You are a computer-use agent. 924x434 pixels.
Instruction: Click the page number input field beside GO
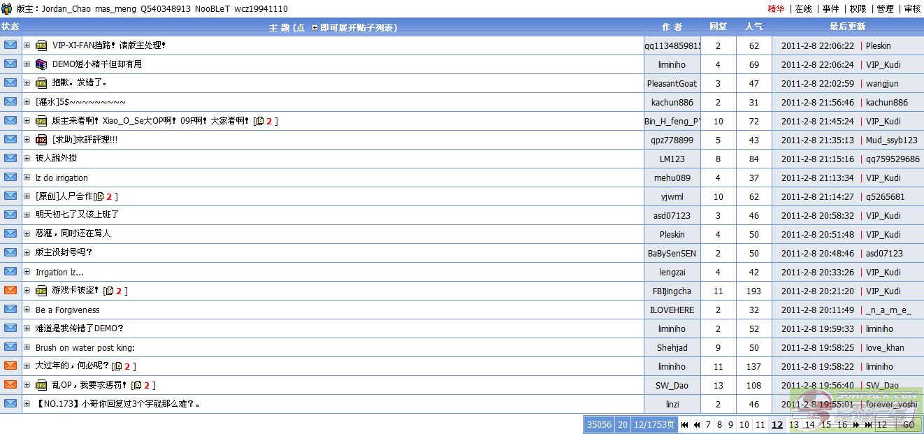click(883, 425)
